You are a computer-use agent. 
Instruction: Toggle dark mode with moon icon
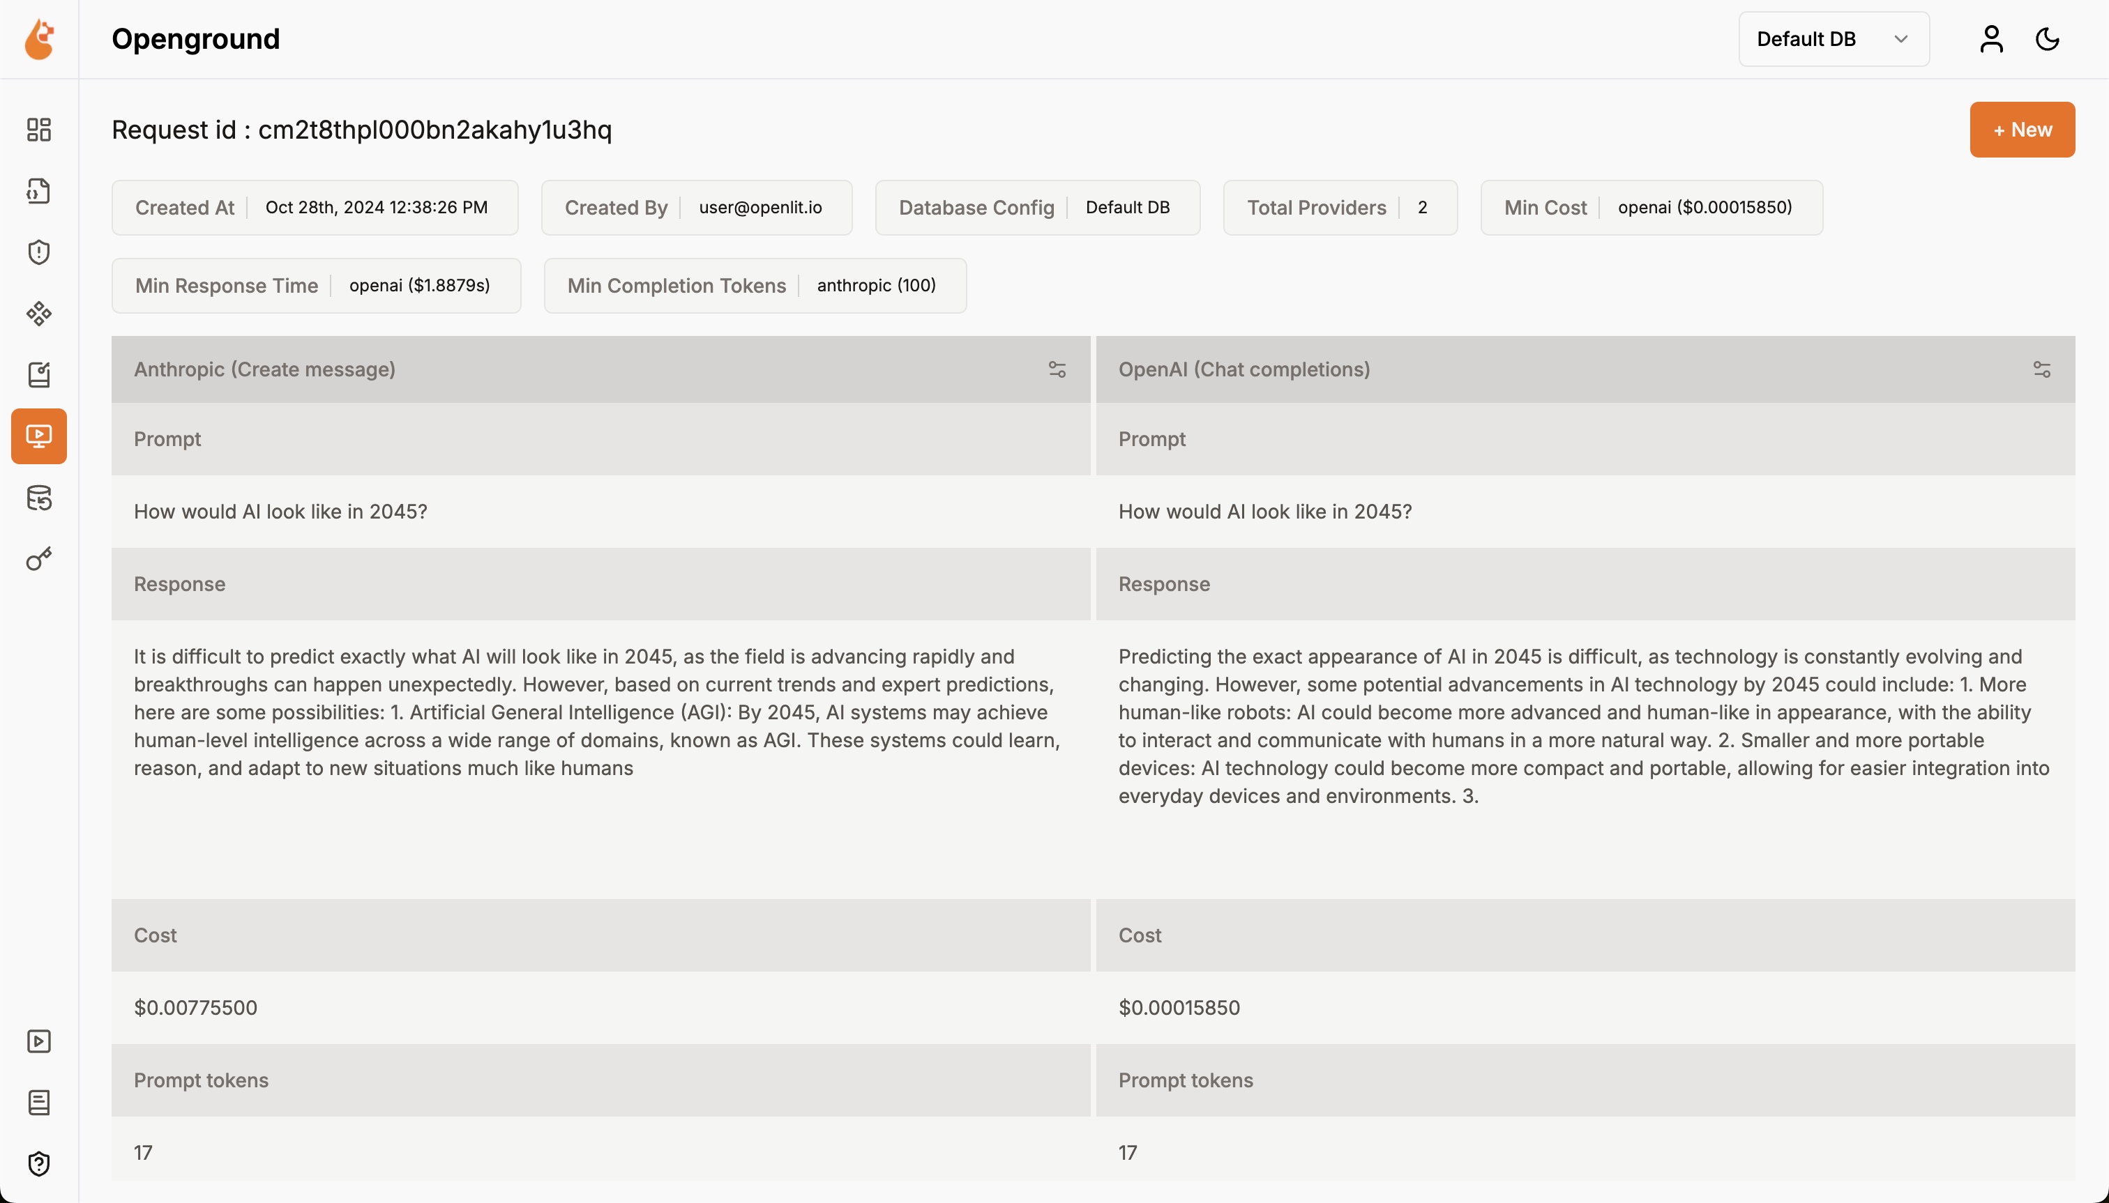(x=2047, y=39)
